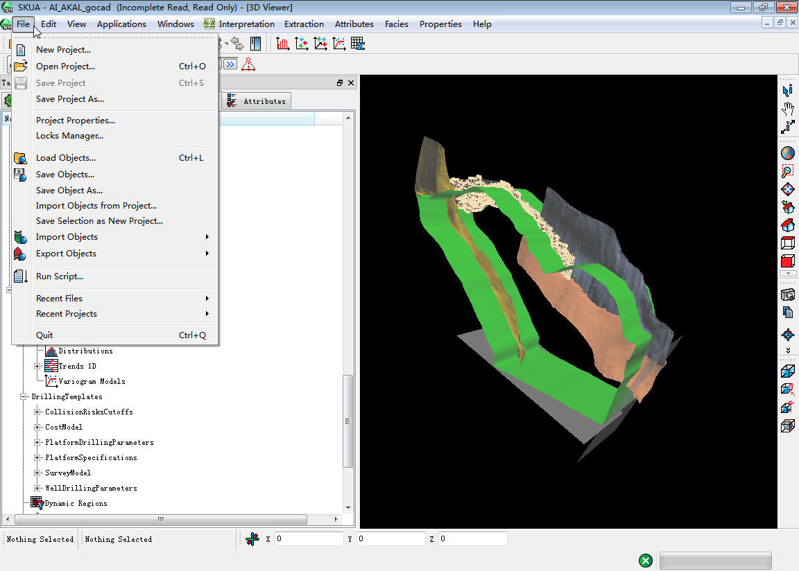799x571 pixels.
Task: Expand the SurveyModel node
Action: tap(37, 473)
